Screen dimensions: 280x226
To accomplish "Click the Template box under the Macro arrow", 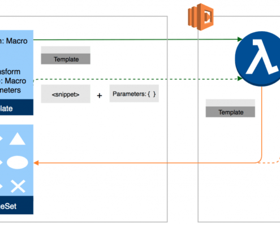I will (66, 55).
